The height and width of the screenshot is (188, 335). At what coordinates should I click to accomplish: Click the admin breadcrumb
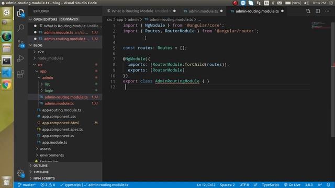(x=133, y=19)
